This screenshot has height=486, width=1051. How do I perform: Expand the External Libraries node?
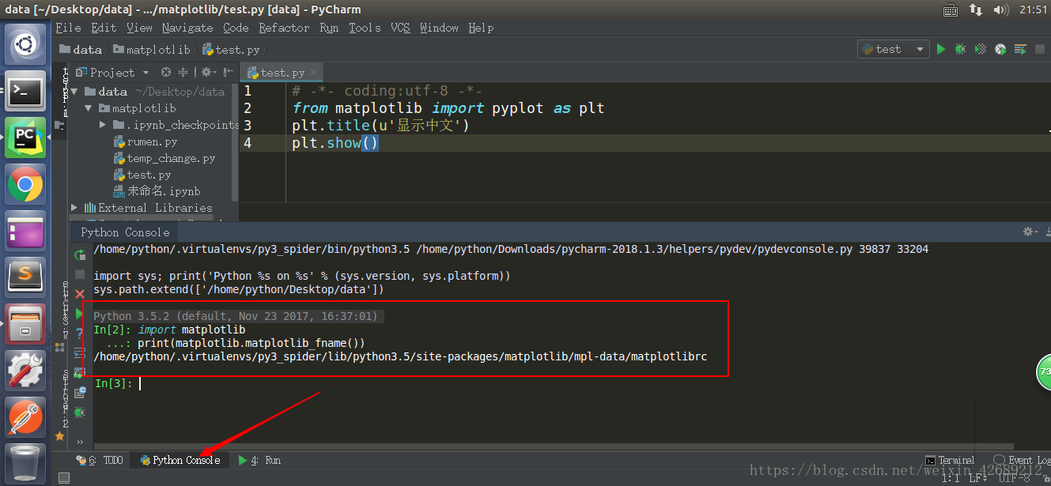74,208
